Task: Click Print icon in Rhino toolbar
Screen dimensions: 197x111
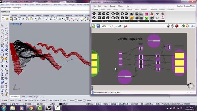Action: 15,19
